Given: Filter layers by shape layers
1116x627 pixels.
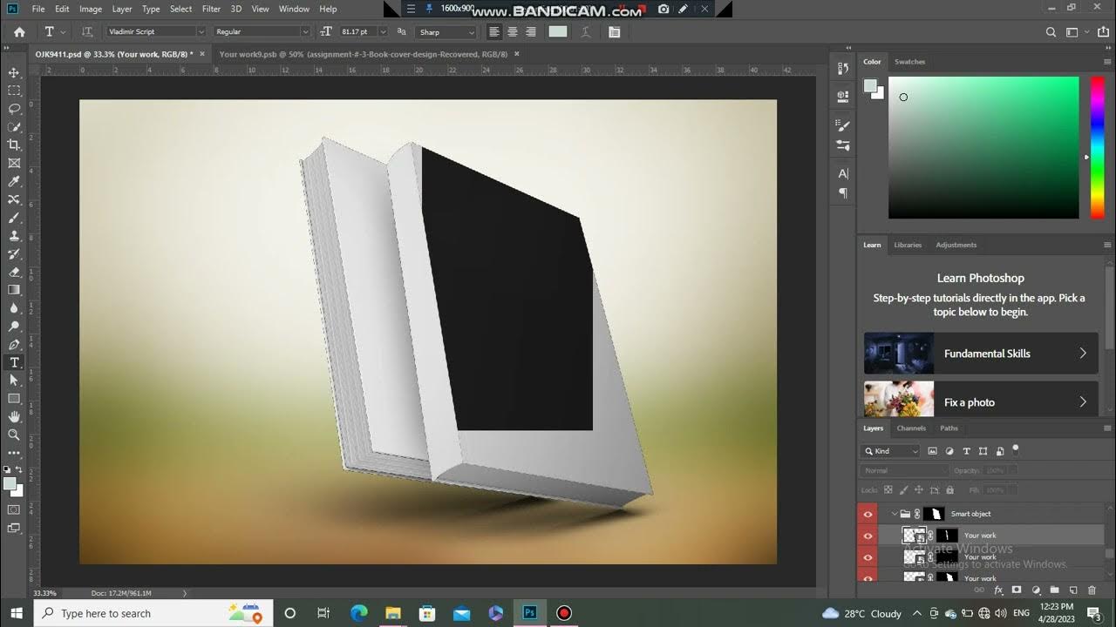Looking at the screenshot, I should [x=983, y=451].
